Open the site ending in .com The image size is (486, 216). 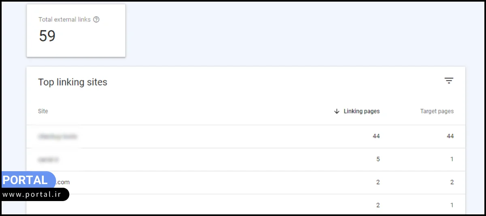[x=63, y=182]
